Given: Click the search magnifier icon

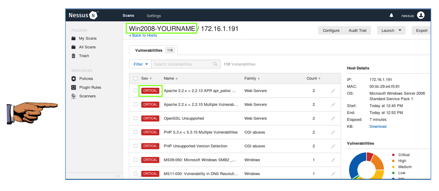Looking at the screenshot, I should coord(215,64).
